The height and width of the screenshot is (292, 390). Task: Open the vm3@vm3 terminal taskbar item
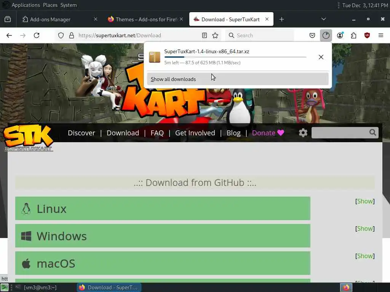coord(40,287)
